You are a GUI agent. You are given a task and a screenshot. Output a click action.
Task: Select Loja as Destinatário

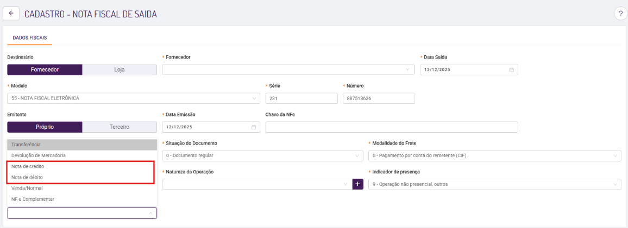pyautogui.click(x=120, y=70)
